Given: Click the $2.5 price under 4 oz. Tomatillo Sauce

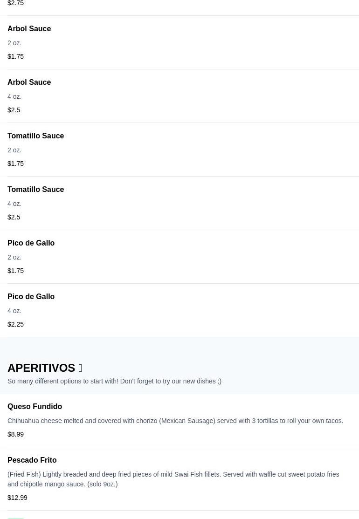Looking at the screenshot, I should tap(14, 217).
